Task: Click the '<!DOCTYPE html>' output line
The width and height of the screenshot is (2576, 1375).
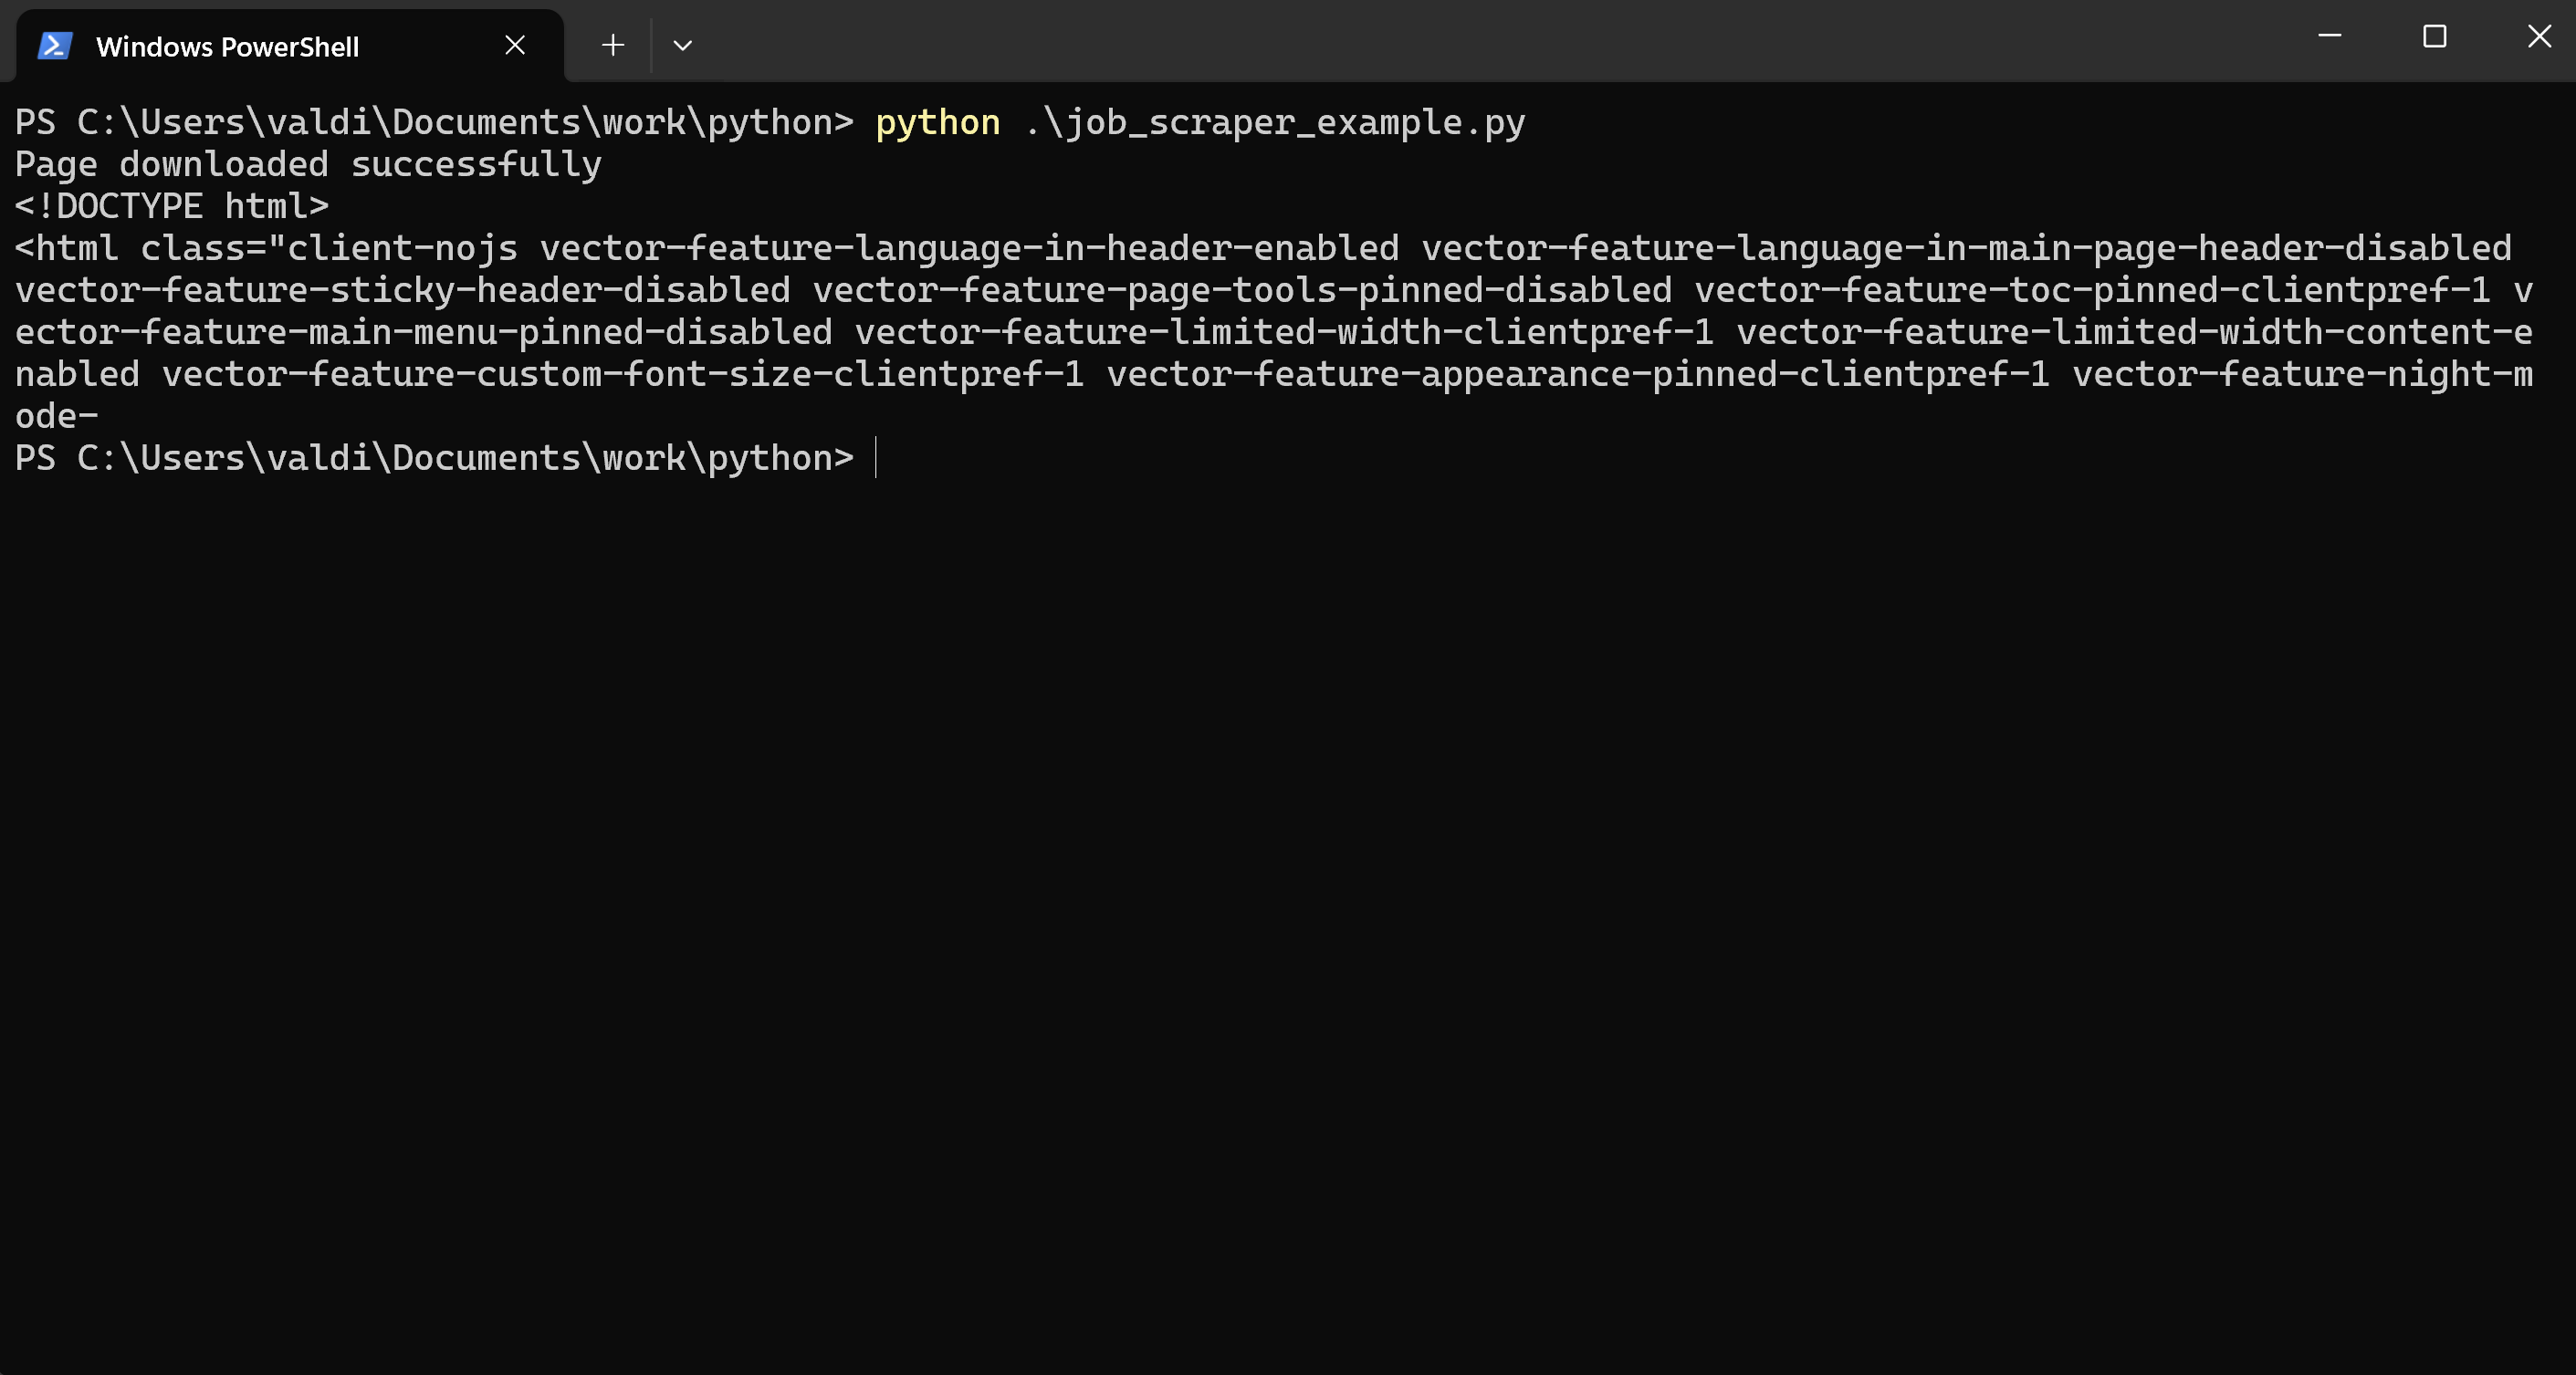Action: pyautogui.click(x=172, y=206)
